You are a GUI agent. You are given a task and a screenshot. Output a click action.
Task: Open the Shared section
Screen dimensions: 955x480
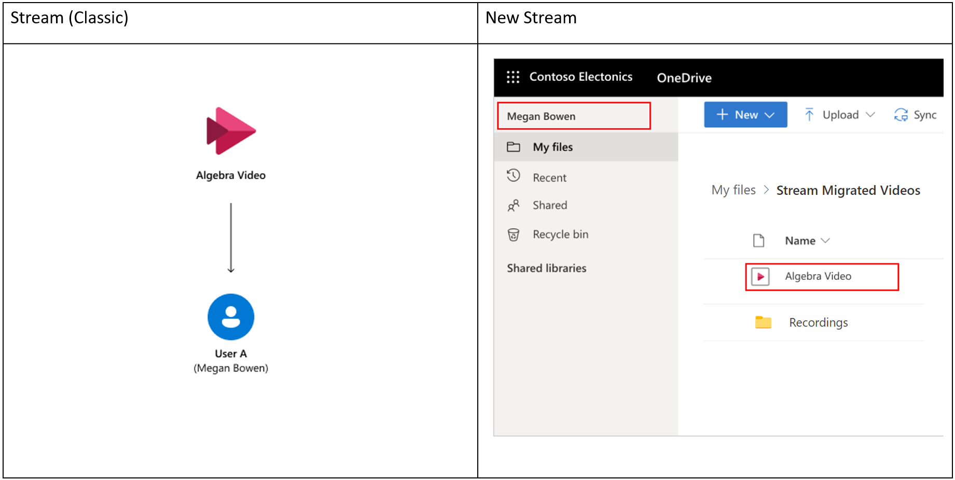point(550,205)
